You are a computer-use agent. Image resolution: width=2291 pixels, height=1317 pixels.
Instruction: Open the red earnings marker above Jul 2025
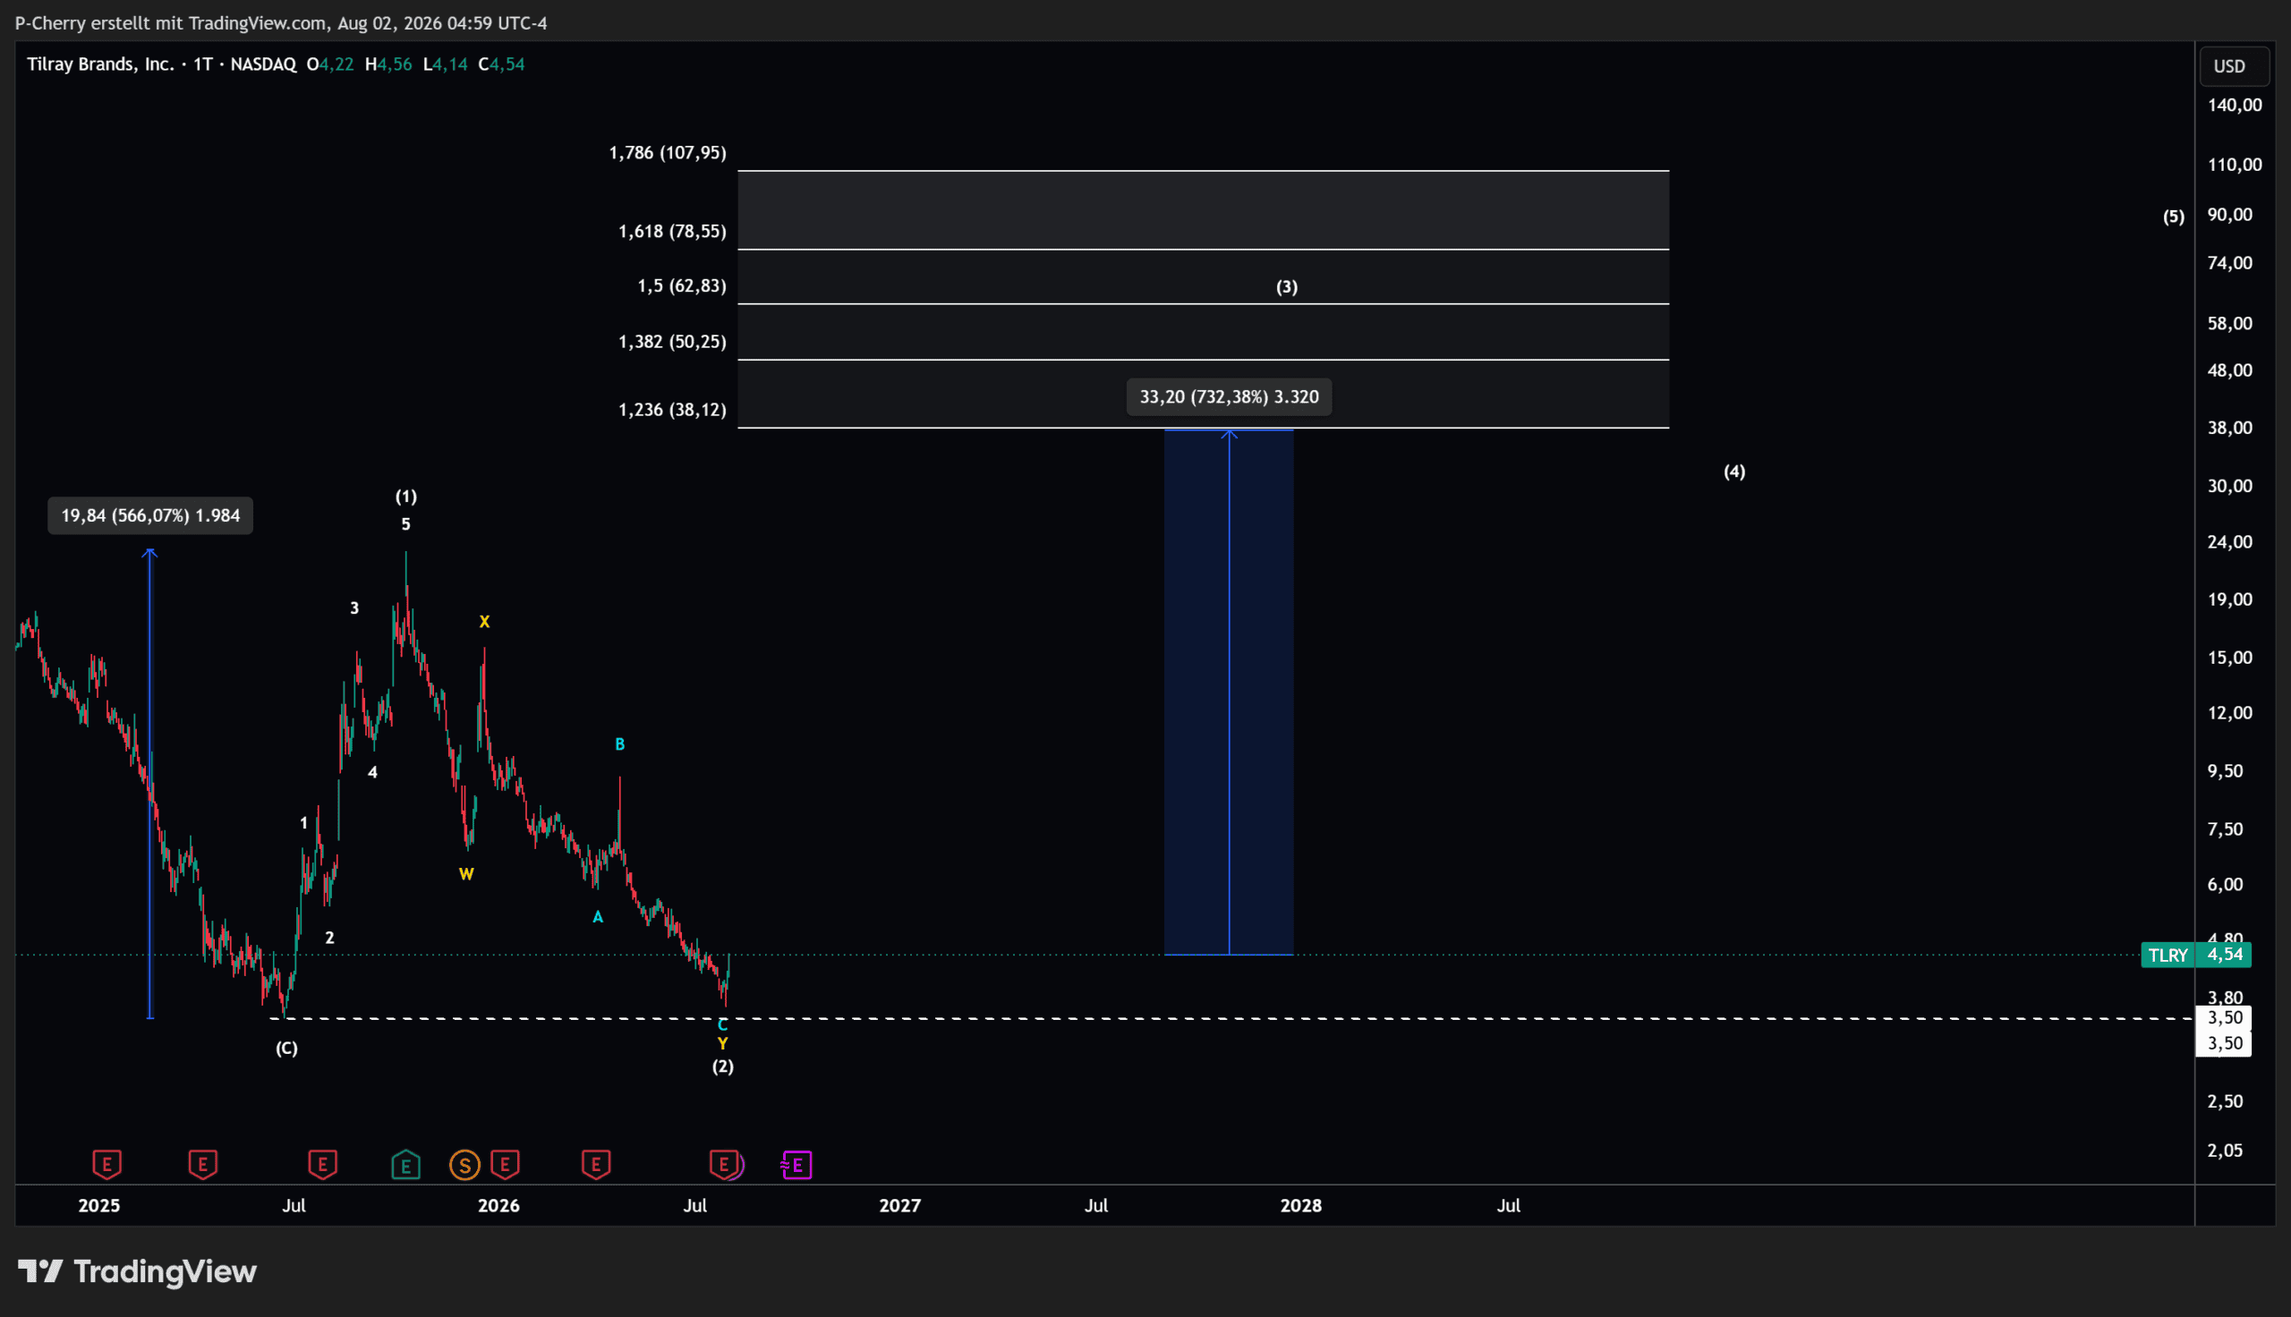click(x=323, y=1164)
